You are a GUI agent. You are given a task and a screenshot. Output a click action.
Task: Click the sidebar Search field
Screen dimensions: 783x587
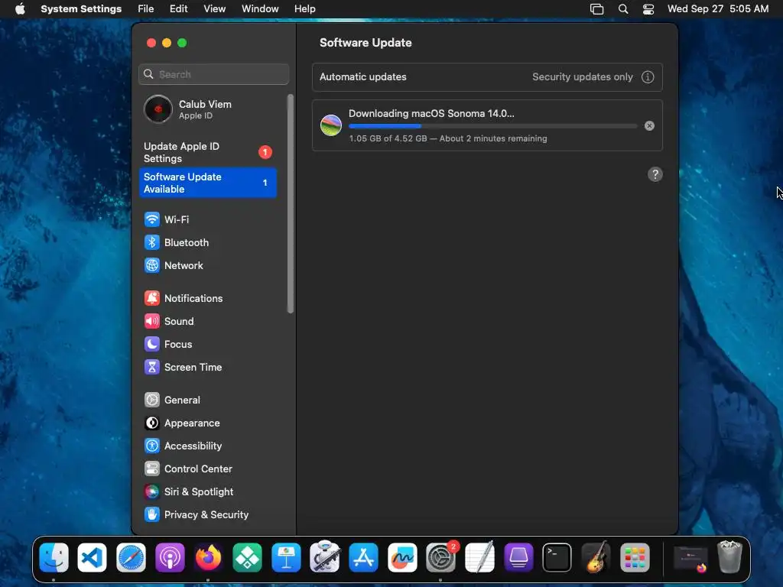coord(214,74)
